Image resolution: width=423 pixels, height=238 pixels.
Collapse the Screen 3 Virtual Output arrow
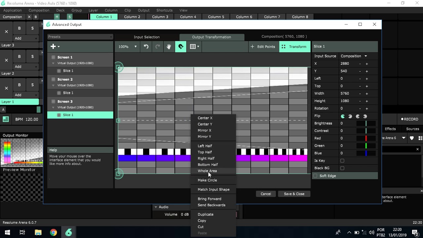pyautogui.click(x=53, y=107)
